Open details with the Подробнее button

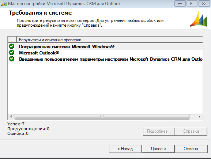coord(159,131)
